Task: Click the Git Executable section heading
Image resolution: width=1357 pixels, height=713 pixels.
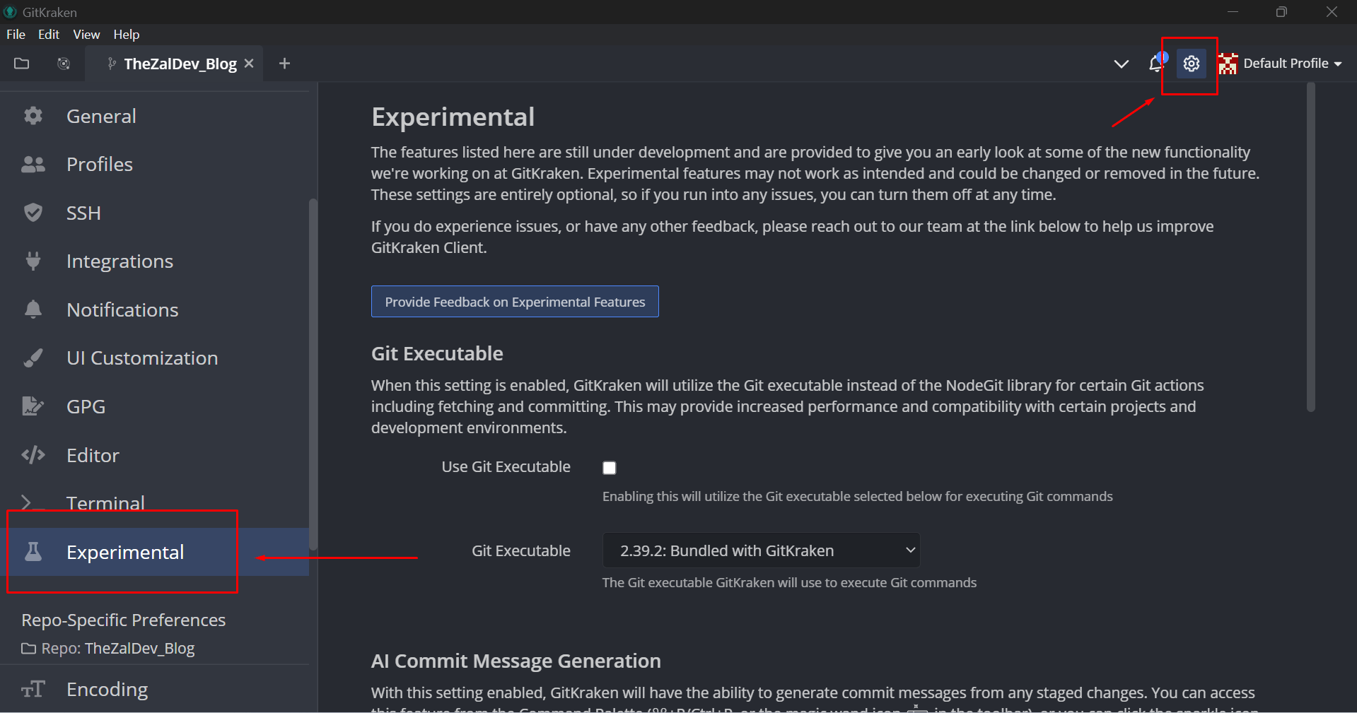Action: tap(437, 353)
